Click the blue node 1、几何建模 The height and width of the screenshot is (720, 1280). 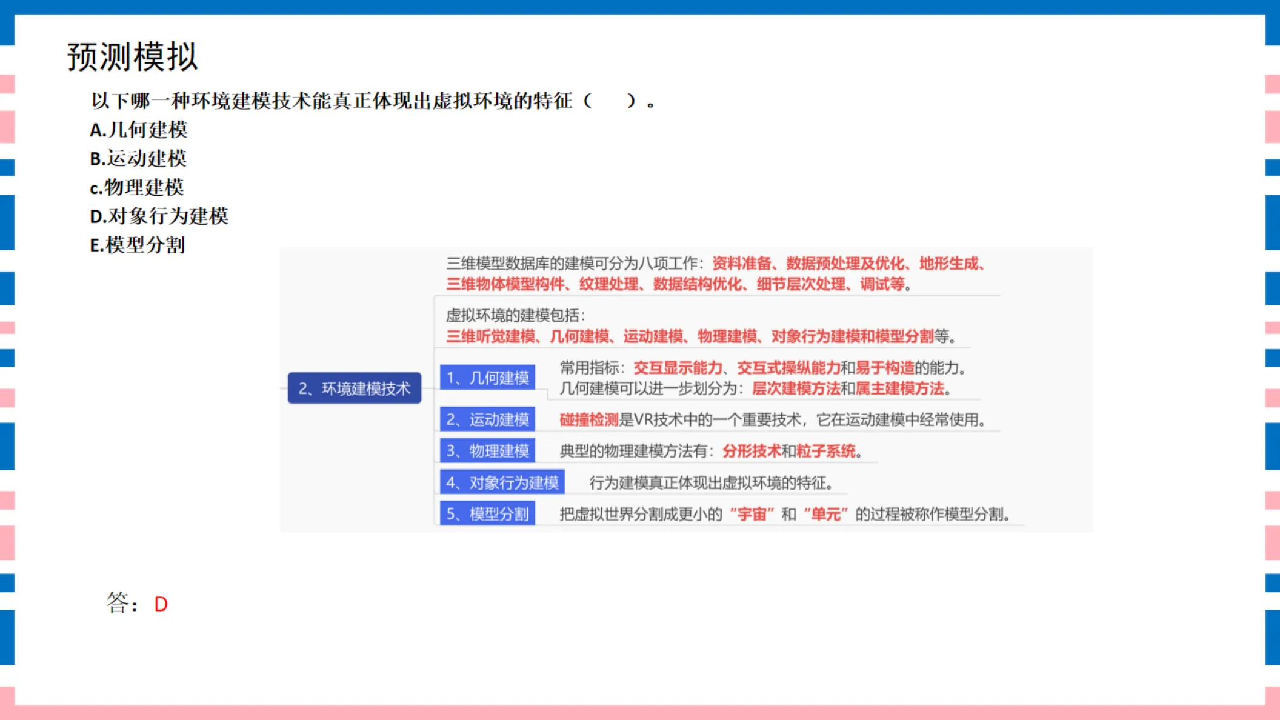pos(487,378)
